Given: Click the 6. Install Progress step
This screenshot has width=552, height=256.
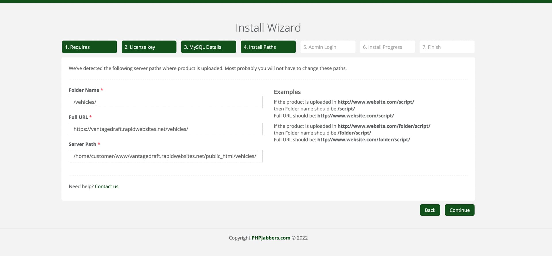Looking at the screenshot, I should 387,47.
